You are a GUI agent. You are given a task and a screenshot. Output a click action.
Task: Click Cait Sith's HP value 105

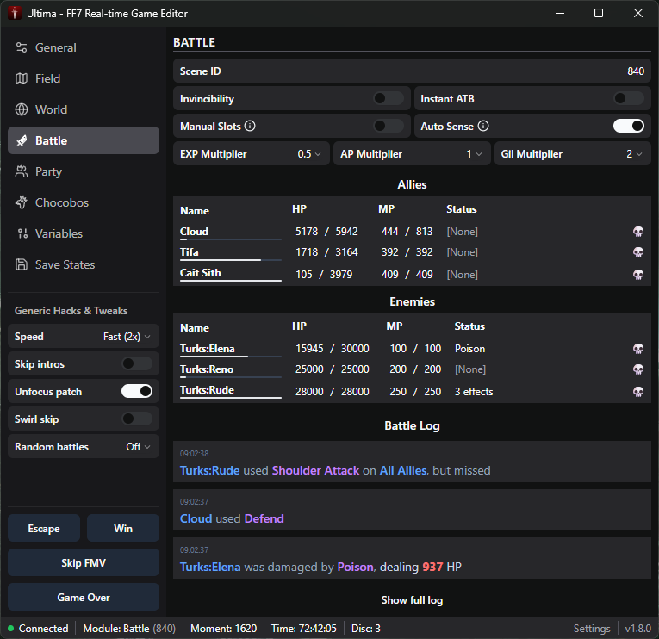coord(304,275)
